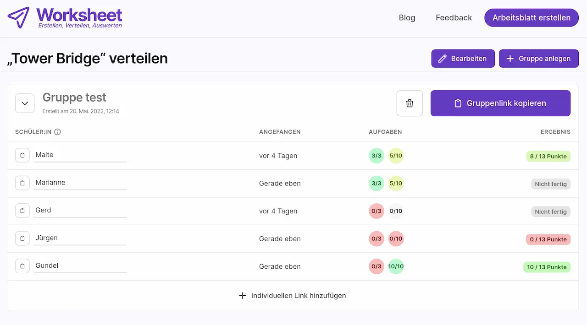Click the Worksheet tagline under the logo

(80, 26)
